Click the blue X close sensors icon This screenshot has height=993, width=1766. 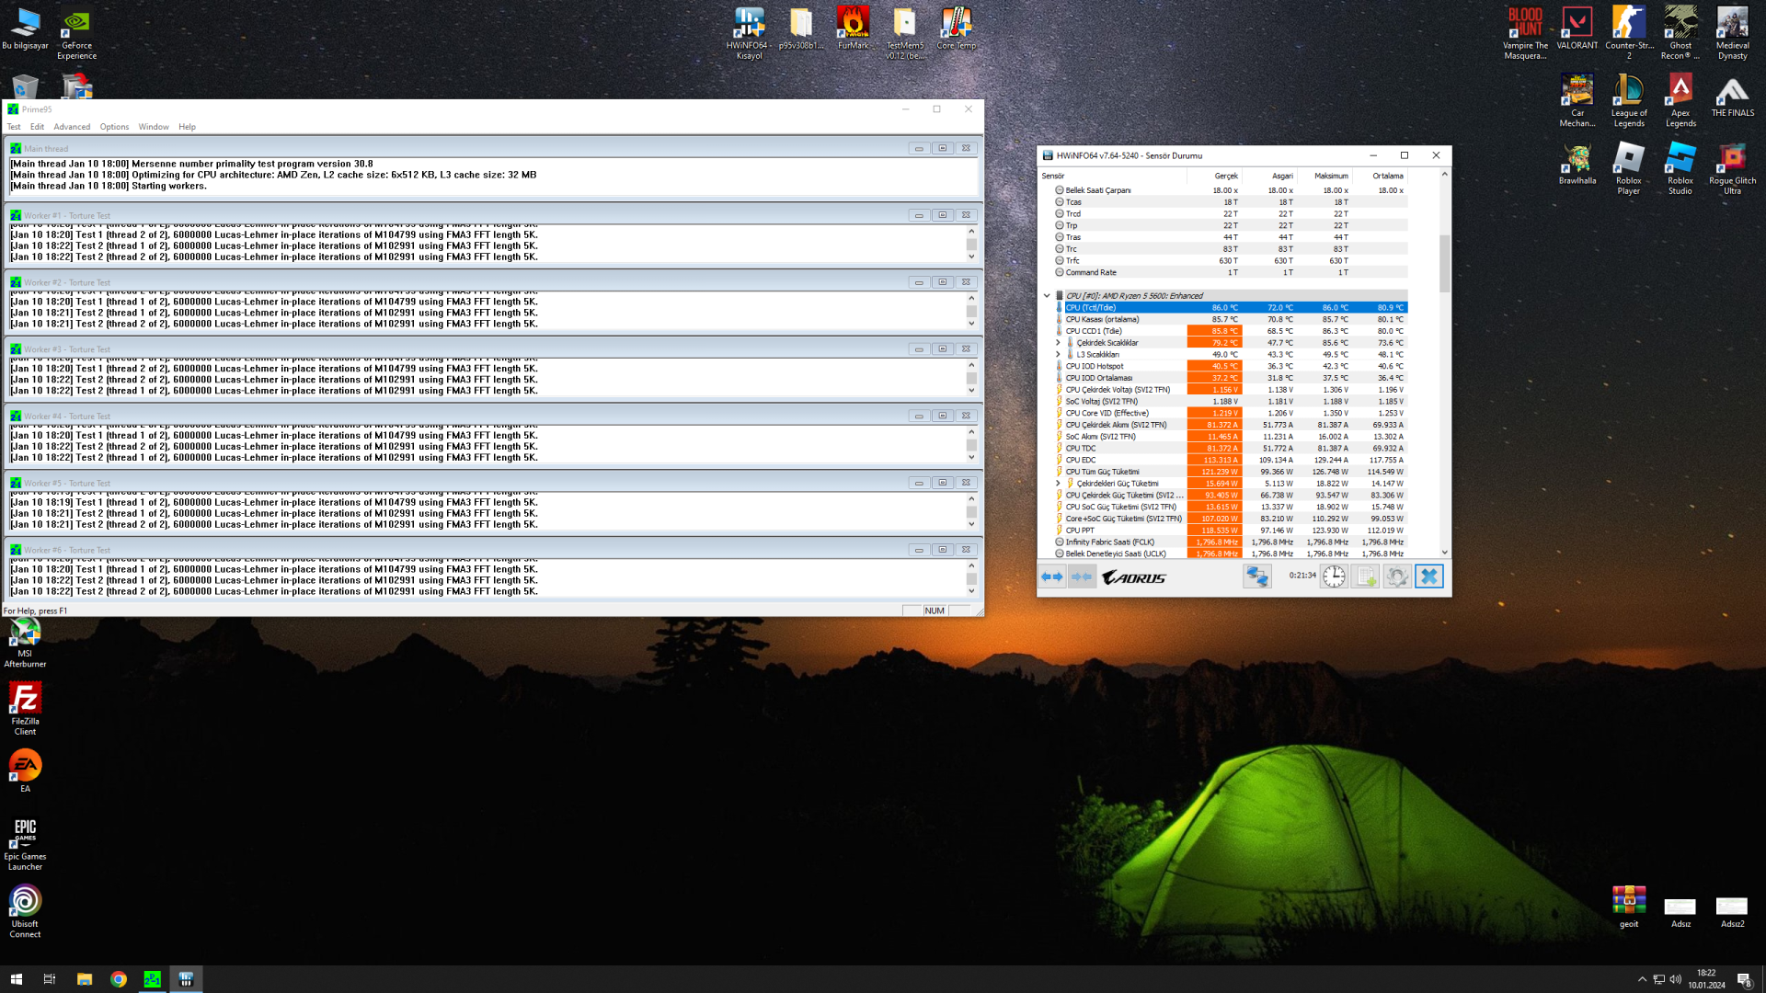pyautogui.click(x=1428, y=576)
